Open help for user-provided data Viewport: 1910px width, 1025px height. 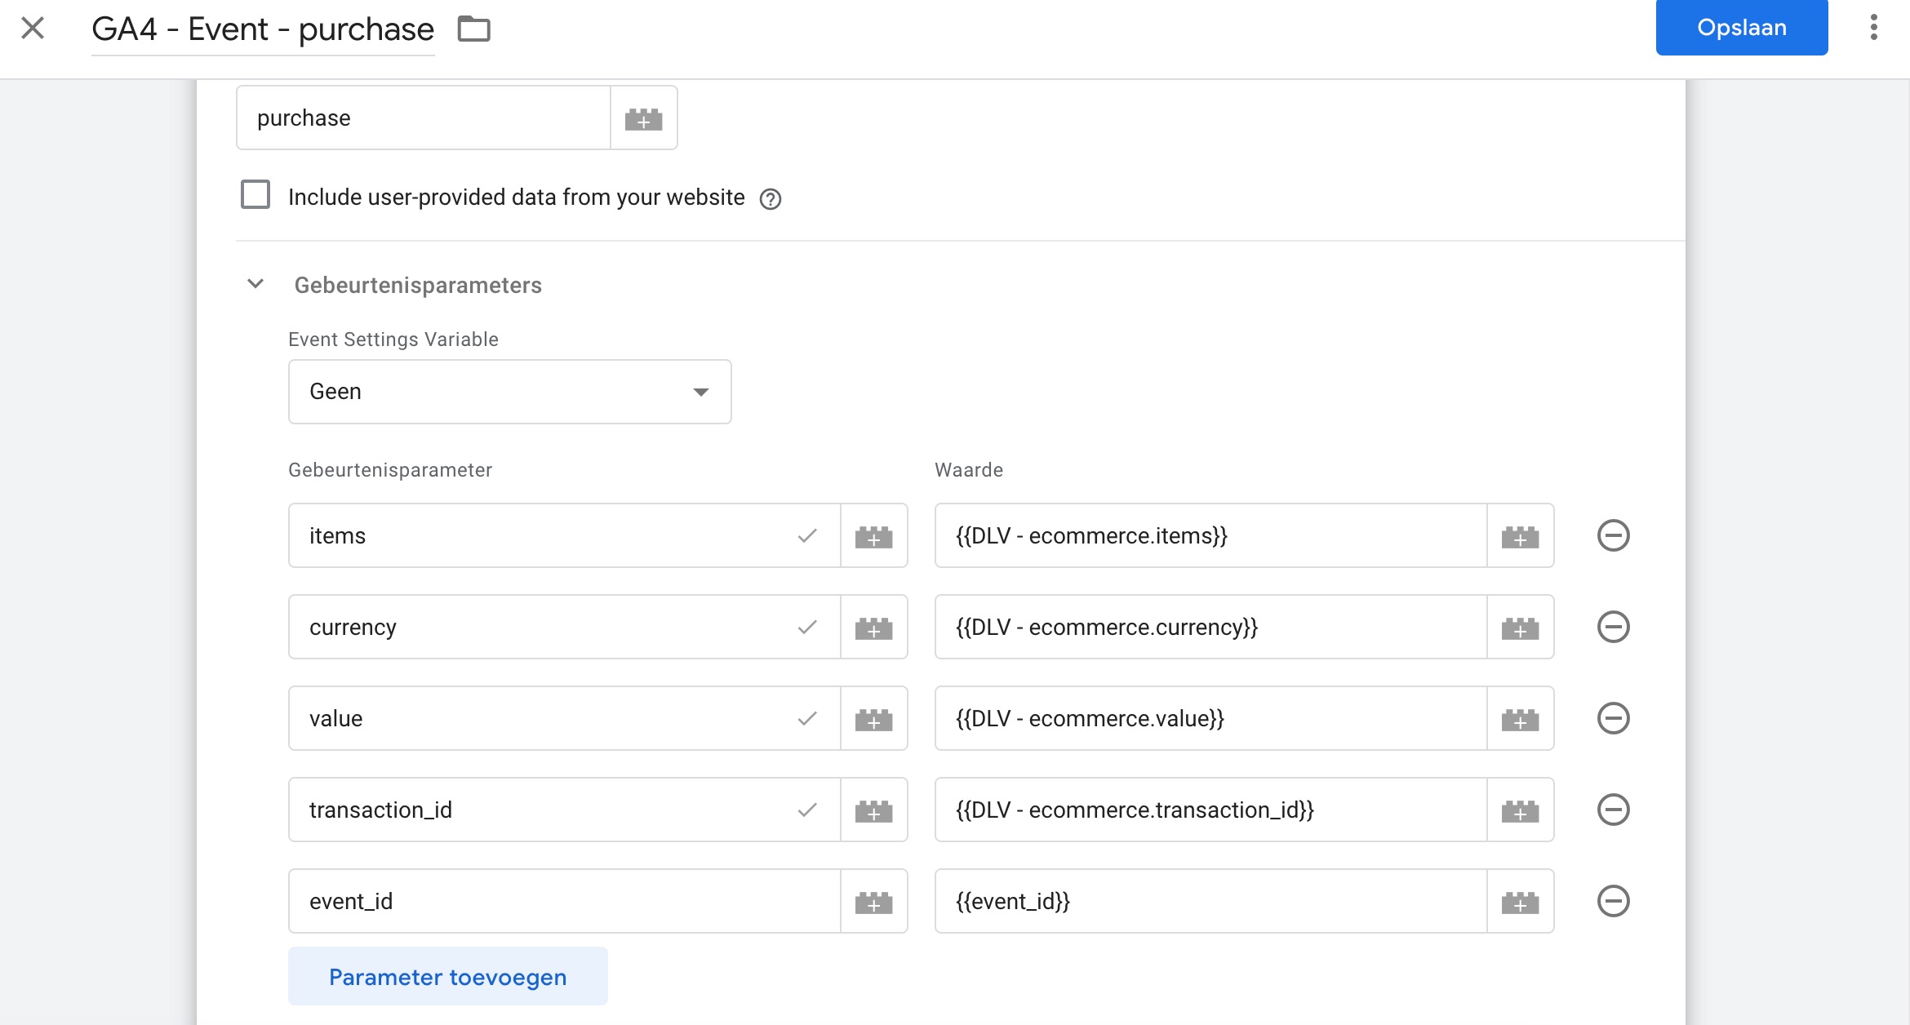(770, 198)
